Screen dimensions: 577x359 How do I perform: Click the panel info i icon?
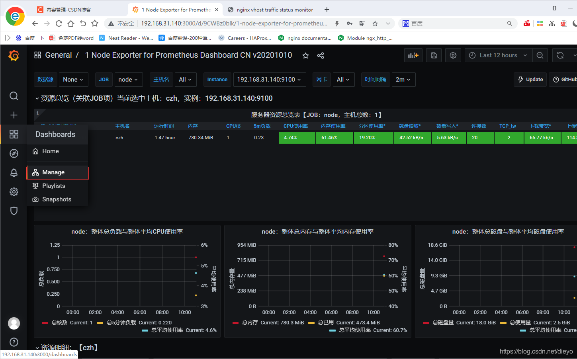[x=37, y=113]
